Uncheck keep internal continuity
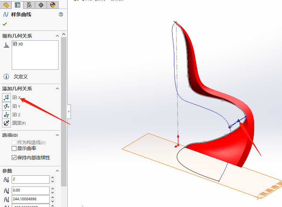Viewport: 282px width, 207px height. tap(14, 158)
